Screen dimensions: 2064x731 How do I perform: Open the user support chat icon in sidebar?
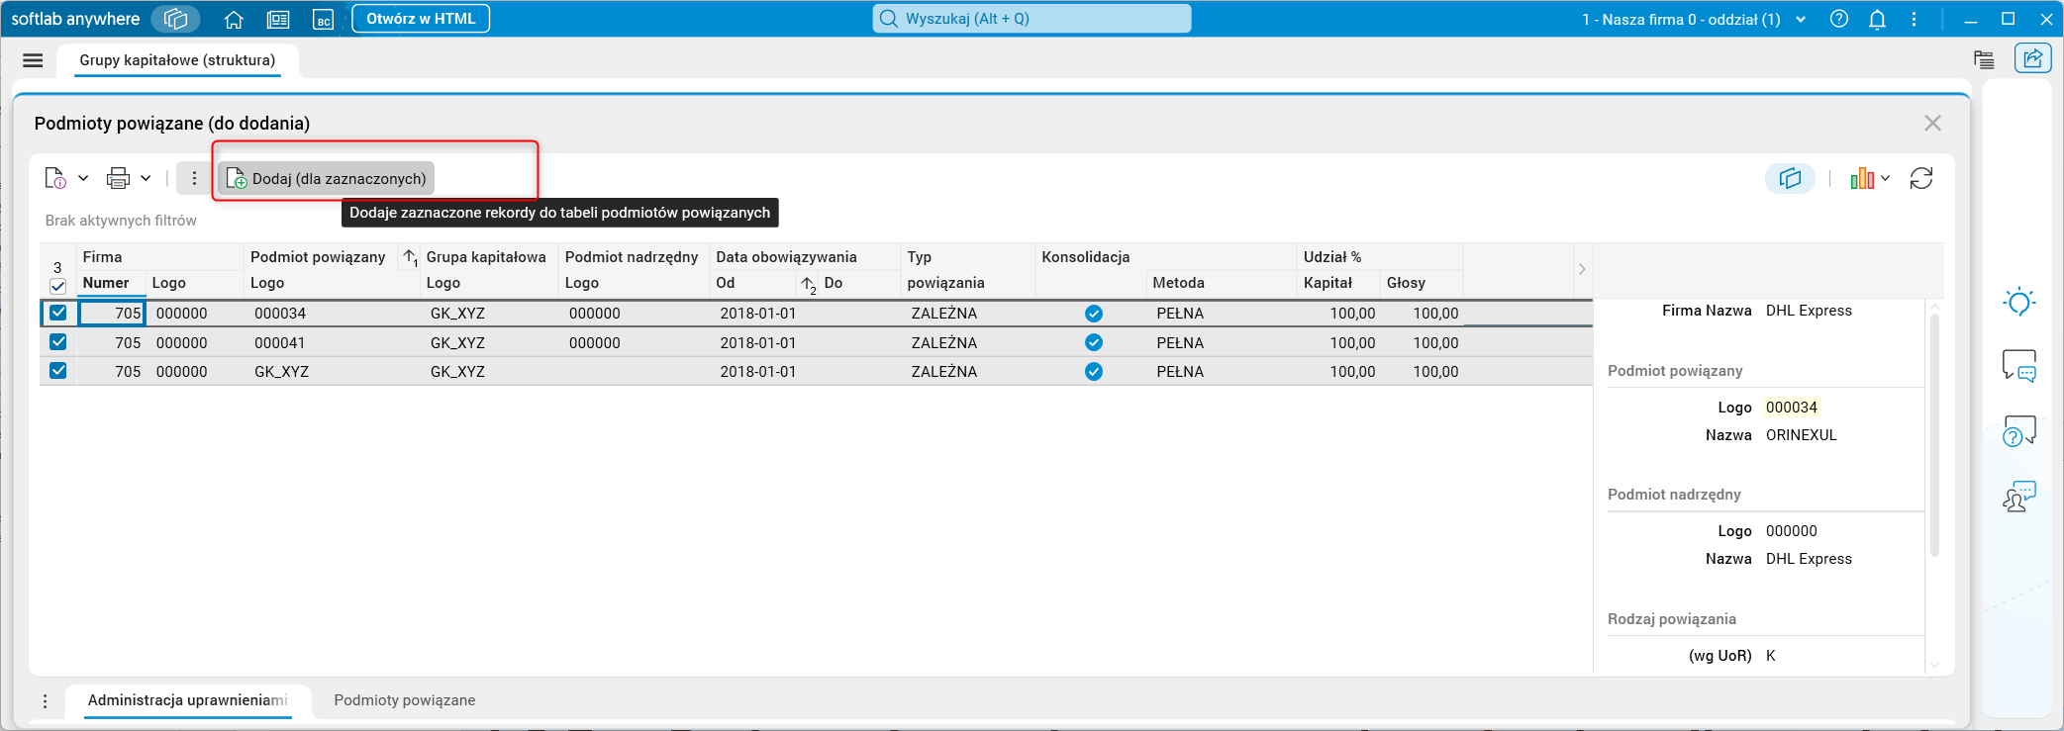pos(2019,497)
